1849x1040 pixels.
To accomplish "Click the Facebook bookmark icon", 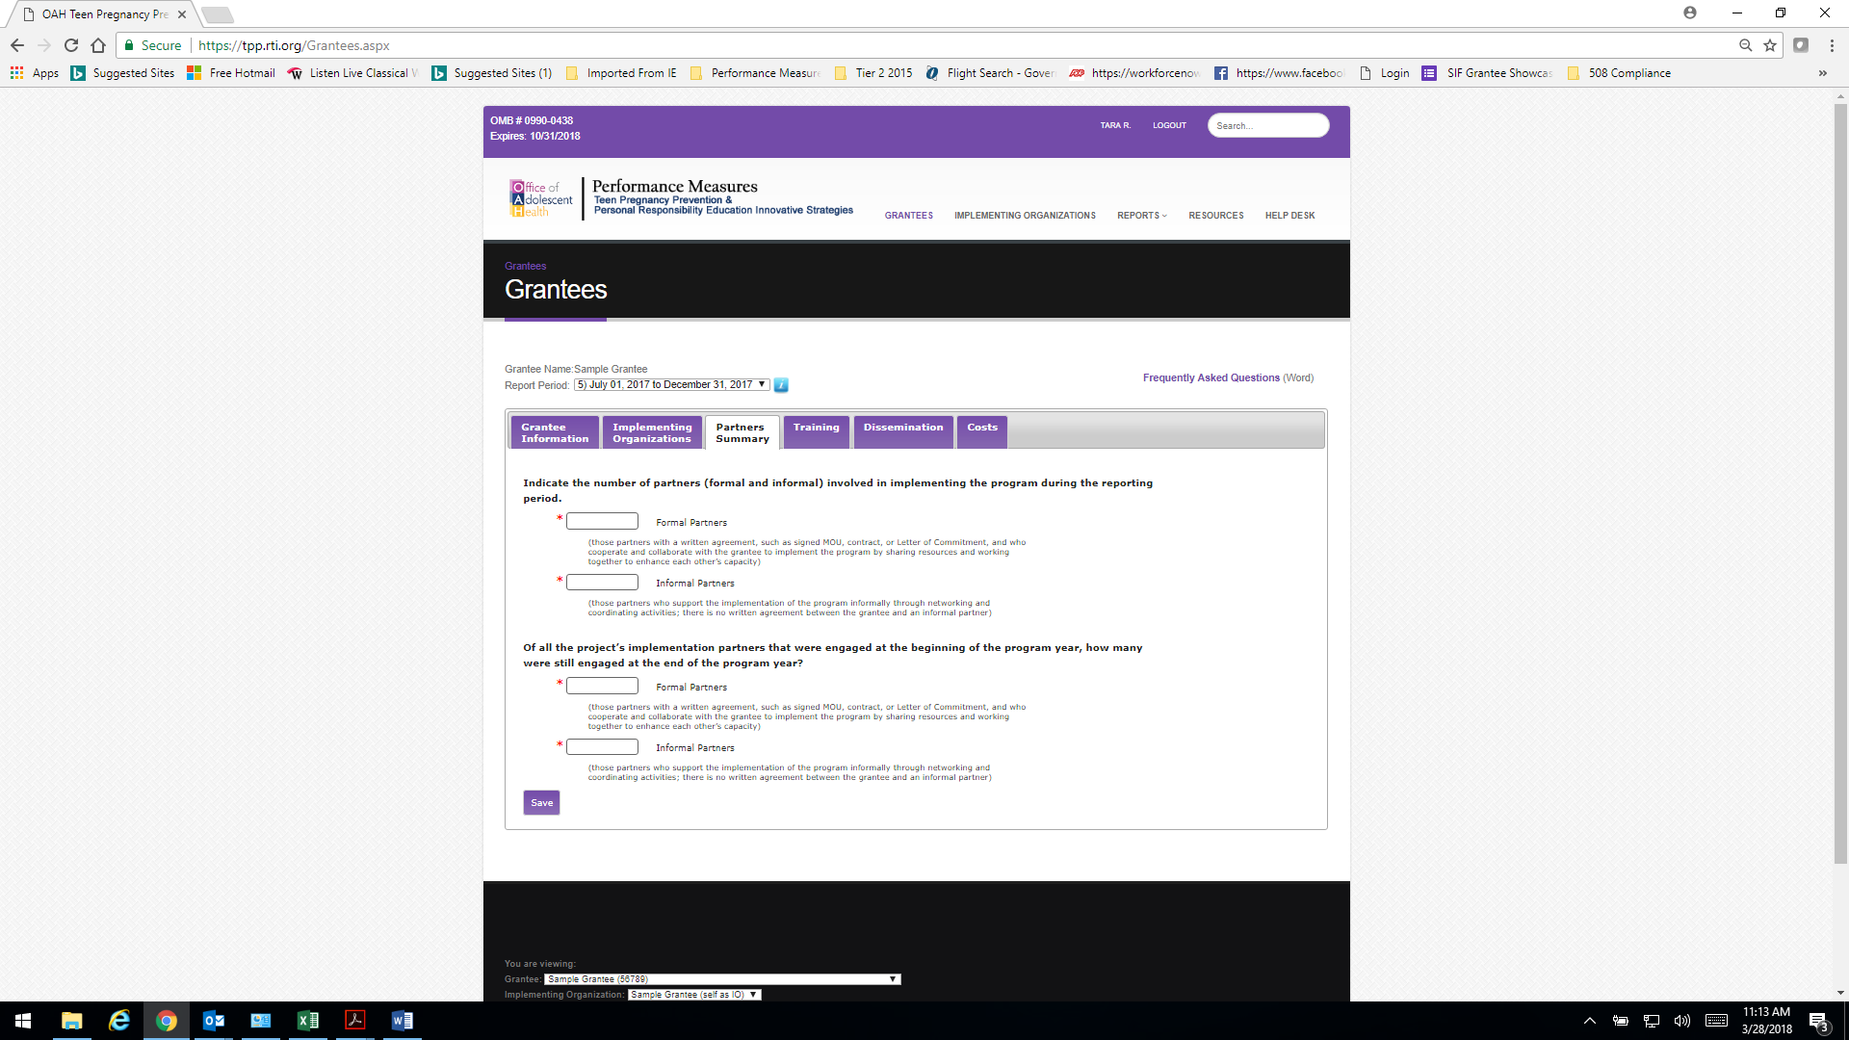I will (1221, 73).
